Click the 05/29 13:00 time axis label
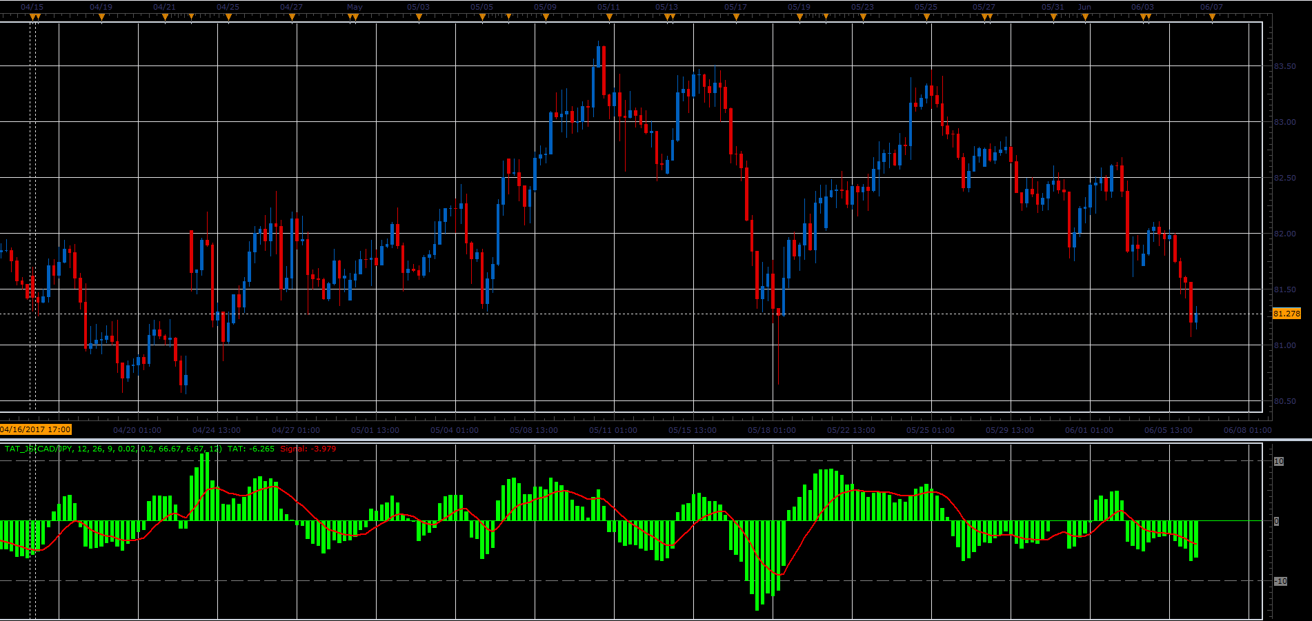 point(1010,430)
